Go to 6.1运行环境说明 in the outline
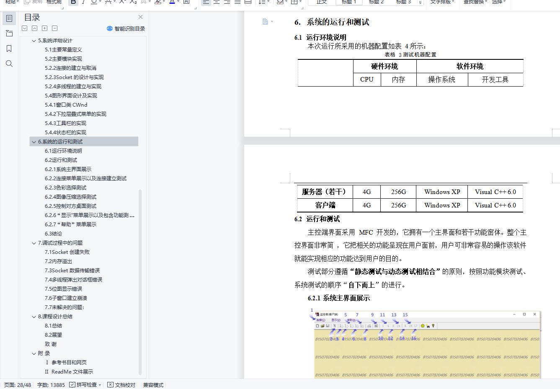This screenshot has height=389, width=560. tap(63, 151)
